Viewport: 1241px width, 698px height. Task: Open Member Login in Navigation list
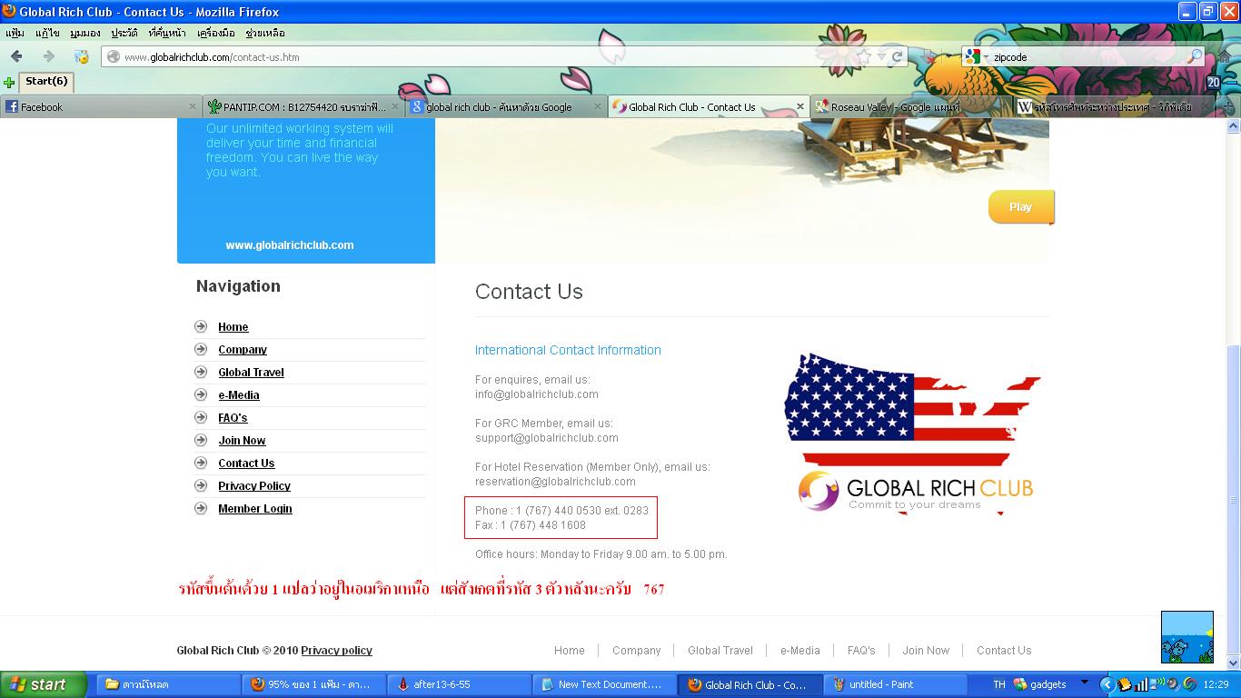click(255, 509)
